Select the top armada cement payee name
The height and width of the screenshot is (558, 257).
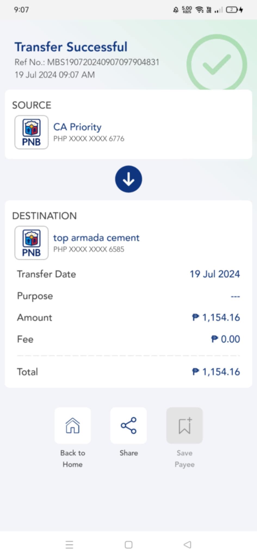pos(96,238)
